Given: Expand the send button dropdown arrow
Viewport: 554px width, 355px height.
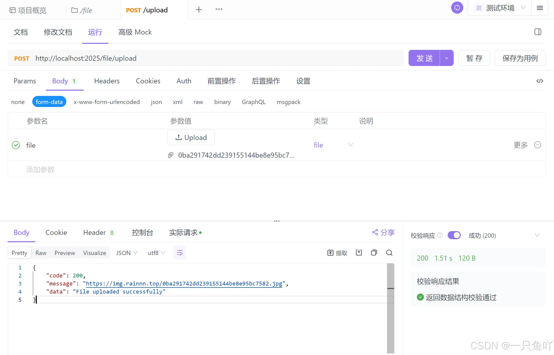Looking at the screenshot, I should pyautogui.click(x=447, y=58).
